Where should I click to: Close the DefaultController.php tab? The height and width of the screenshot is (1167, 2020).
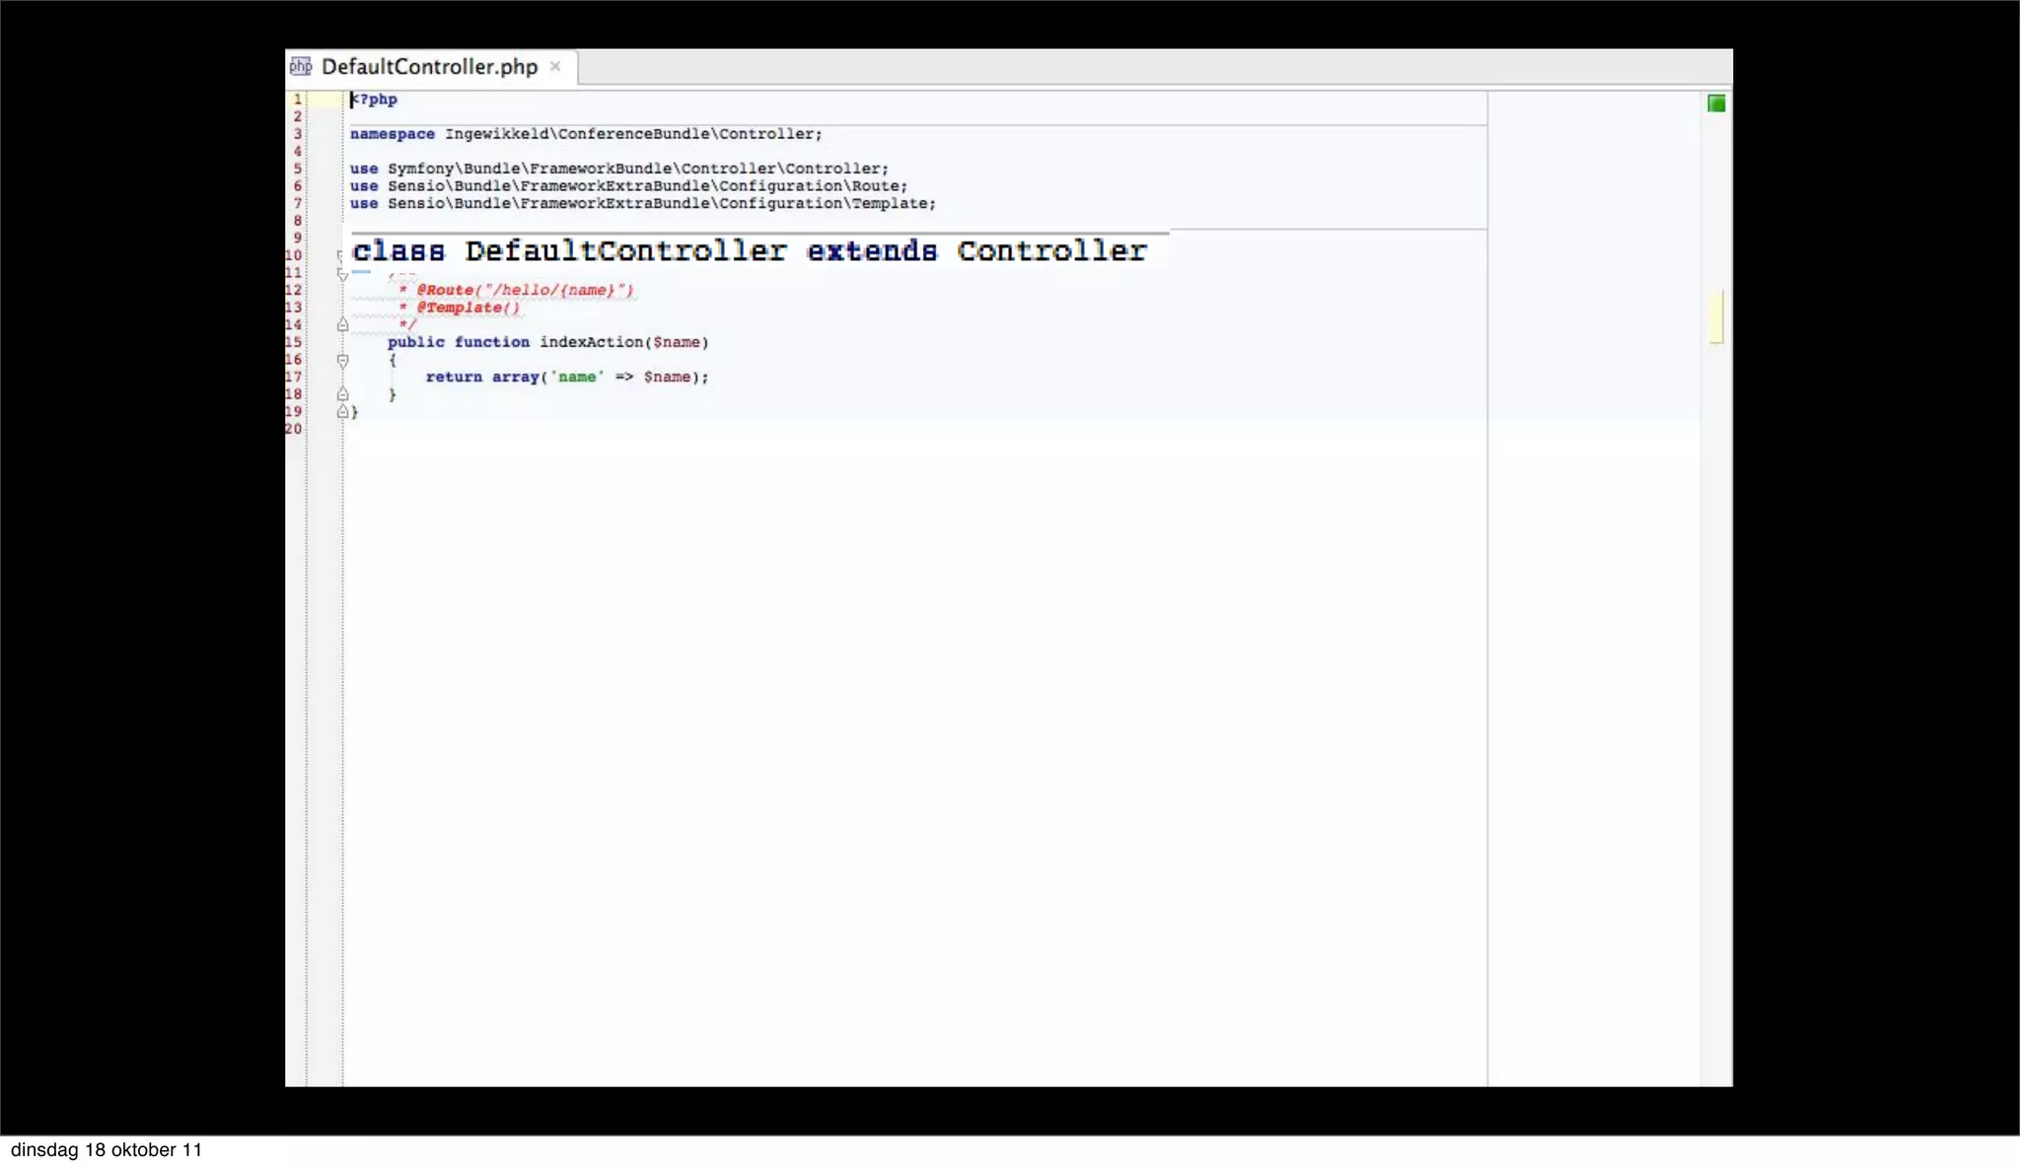[555, 66]
